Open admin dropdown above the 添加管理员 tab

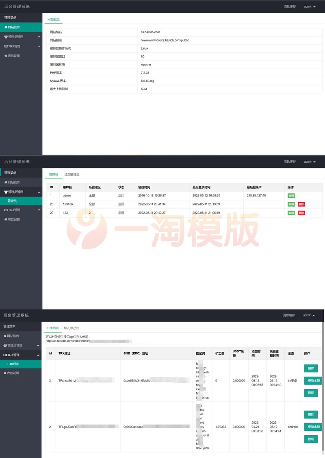point(310,161)
